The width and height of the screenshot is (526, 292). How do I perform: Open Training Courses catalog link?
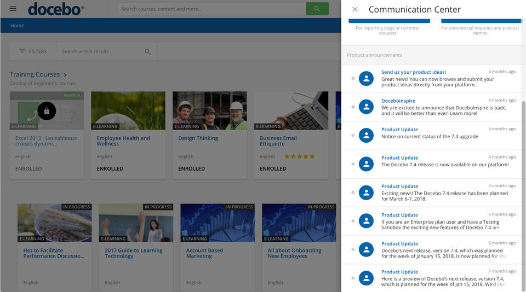click(35, 74)
